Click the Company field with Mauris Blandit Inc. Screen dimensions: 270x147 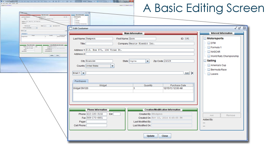point(162,44)
